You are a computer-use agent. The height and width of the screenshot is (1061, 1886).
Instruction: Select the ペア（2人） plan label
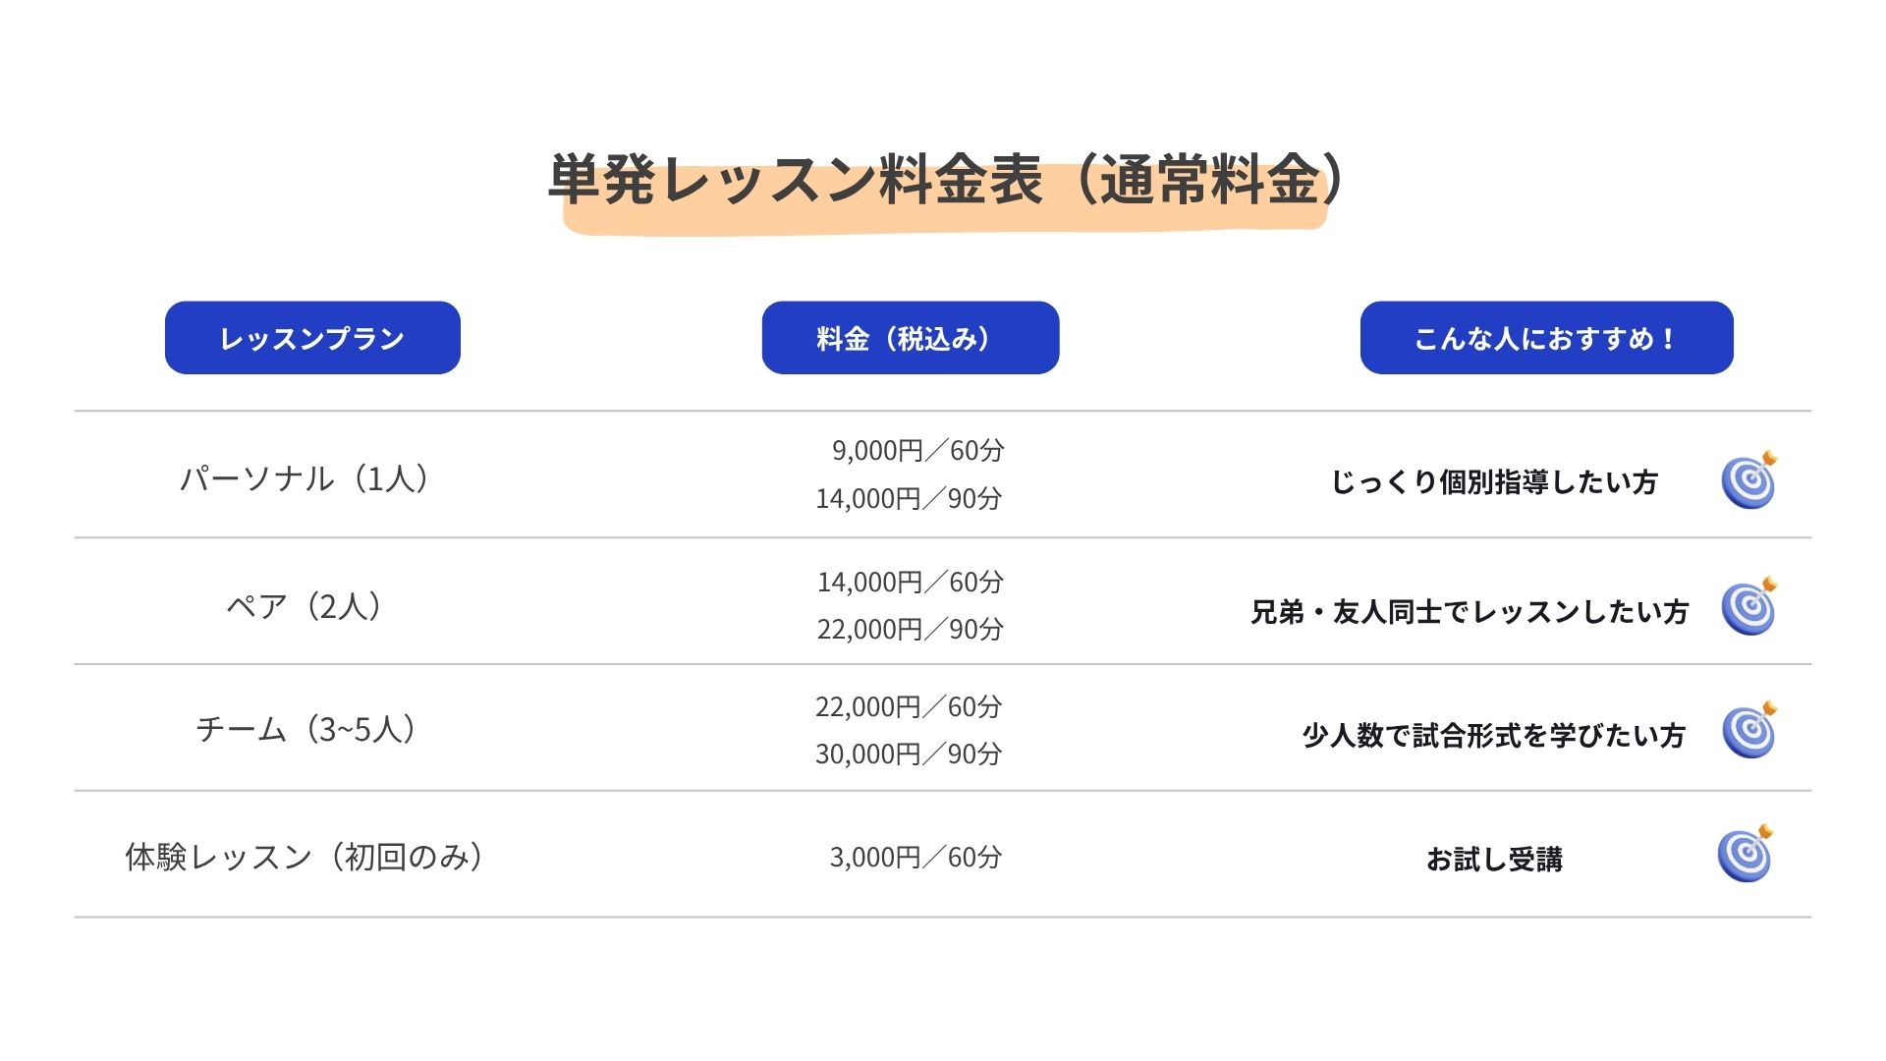305,605
